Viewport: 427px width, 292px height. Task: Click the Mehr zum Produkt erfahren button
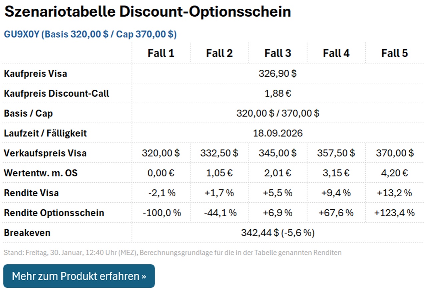point(79,276)
